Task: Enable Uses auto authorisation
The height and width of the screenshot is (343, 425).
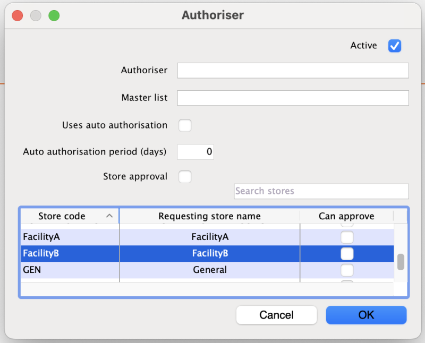Action: 184,126
